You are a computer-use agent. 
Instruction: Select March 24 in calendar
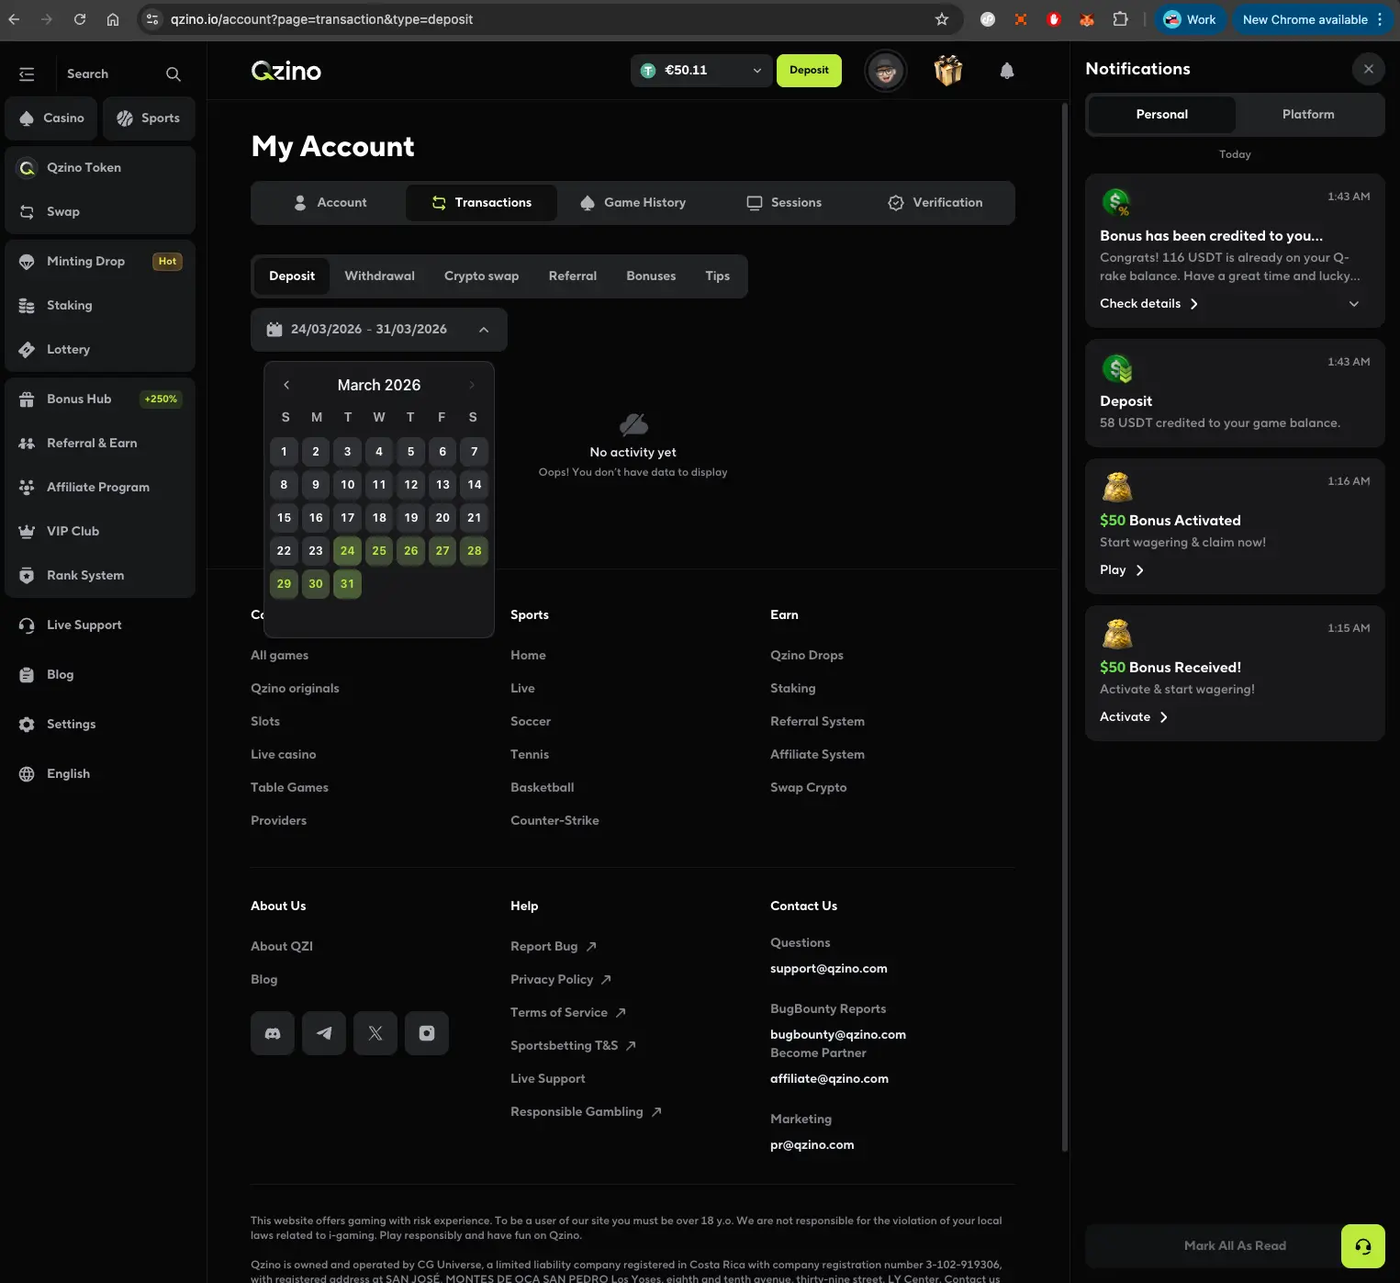point(347,551)
